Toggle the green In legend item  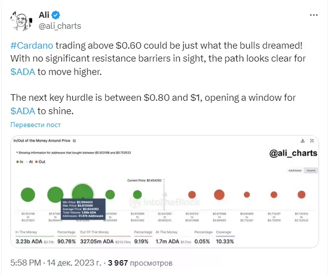[20, 162]
